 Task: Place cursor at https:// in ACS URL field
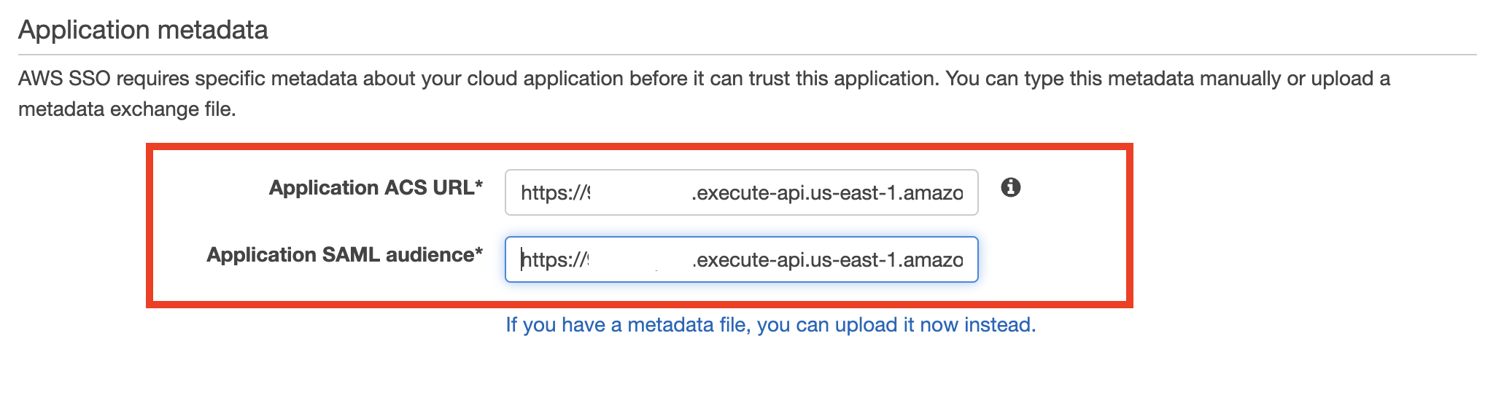551,193
